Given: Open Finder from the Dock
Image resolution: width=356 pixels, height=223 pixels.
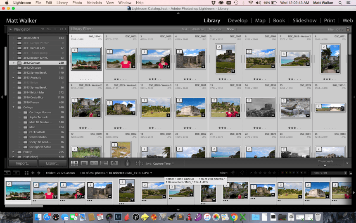Looking at the screenshot, I should pos(38,217).
